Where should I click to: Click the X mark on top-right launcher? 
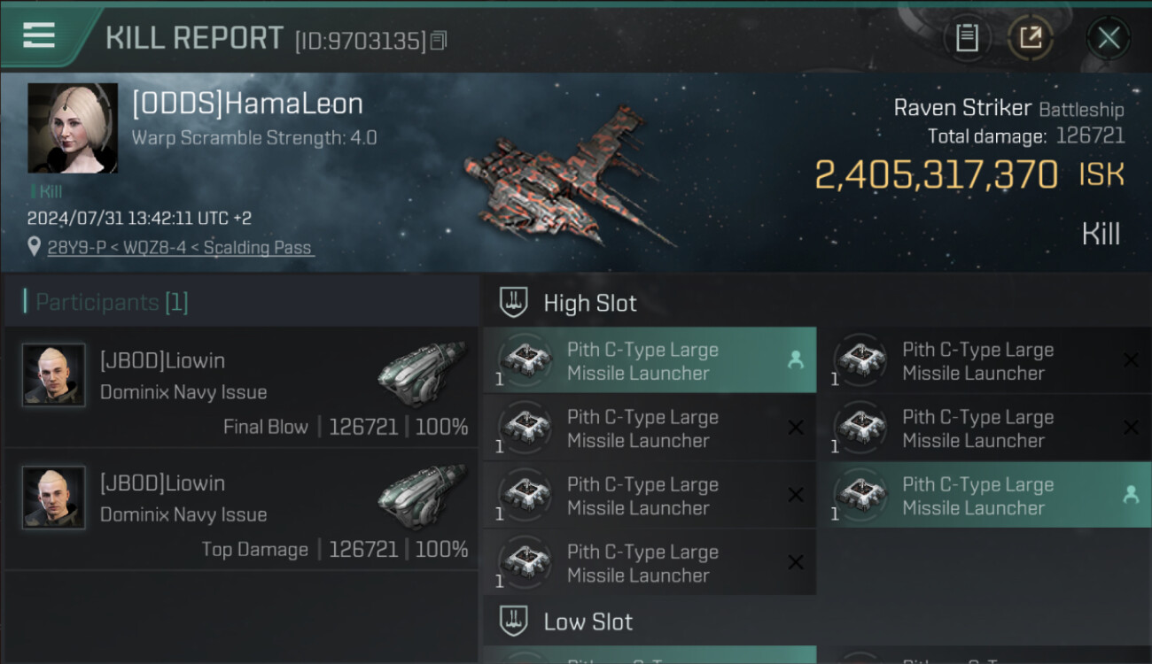coord(1131,360)
